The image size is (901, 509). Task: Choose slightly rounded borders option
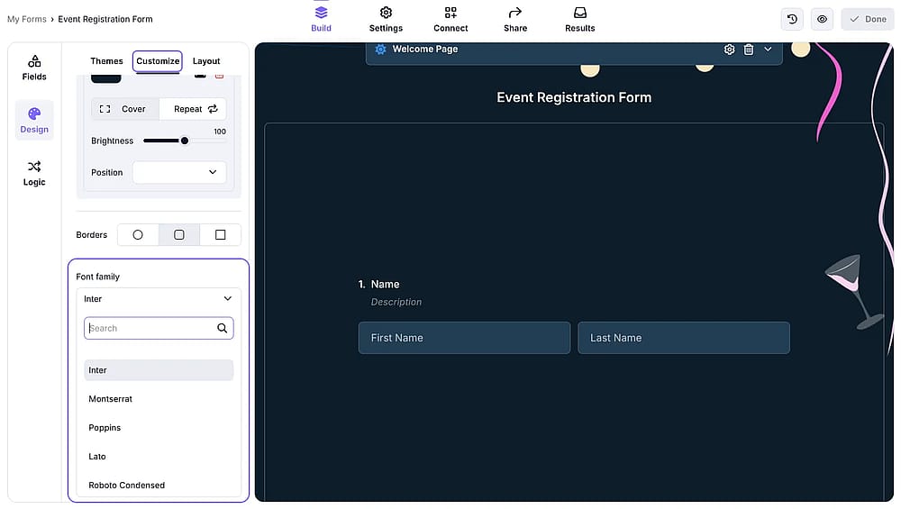179,234
